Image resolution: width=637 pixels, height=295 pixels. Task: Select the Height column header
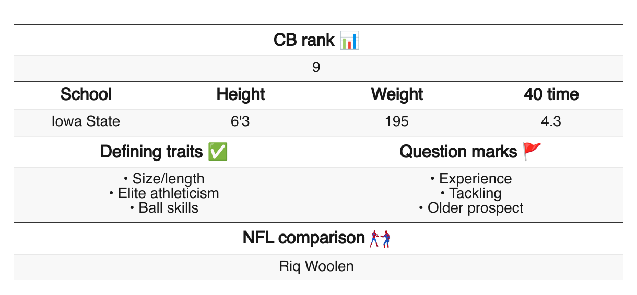[241, 95]
